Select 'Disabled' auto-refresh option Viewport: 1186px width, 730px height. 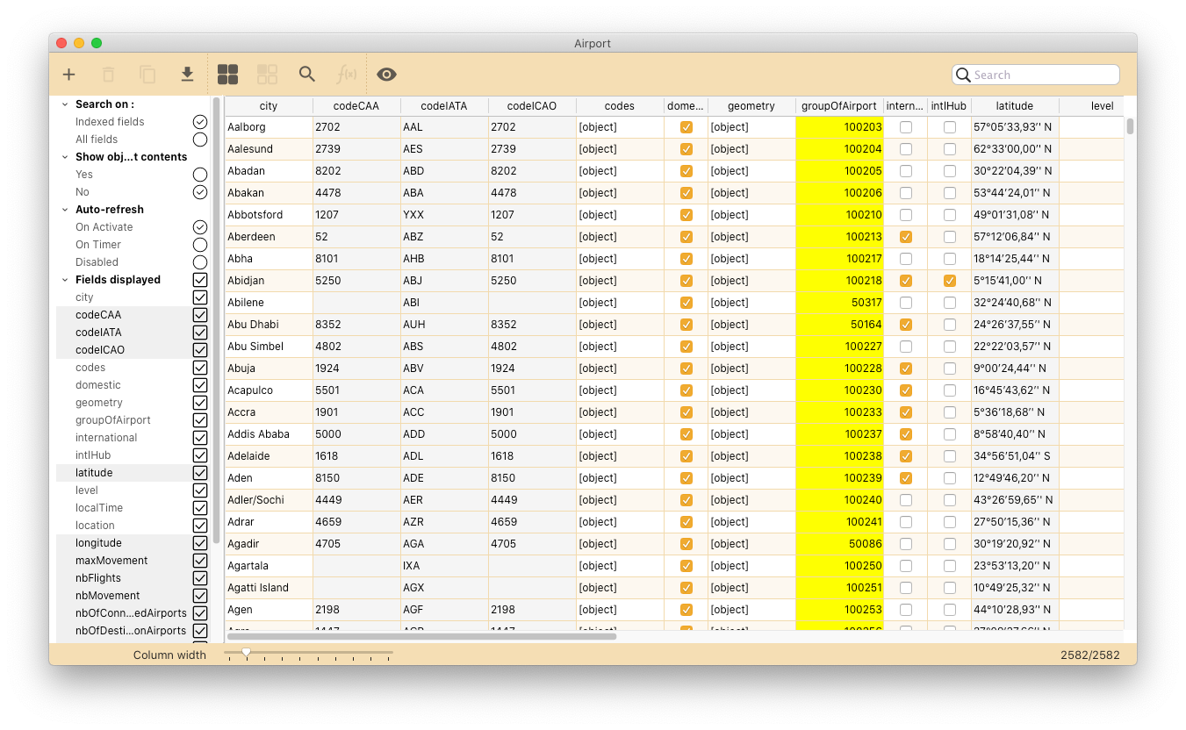(x=200, y=262)
